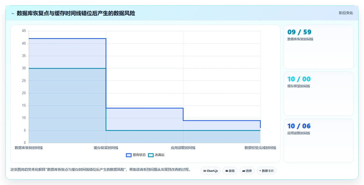The width and height of the screenshot is (364, 185).
Task: Click the 原有状态 blue legend swatch
Action: 129,155
